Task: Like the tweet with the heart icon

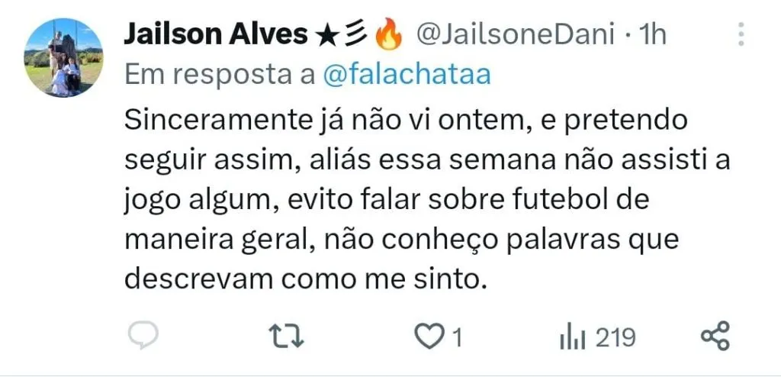Action: pos(429,337)
